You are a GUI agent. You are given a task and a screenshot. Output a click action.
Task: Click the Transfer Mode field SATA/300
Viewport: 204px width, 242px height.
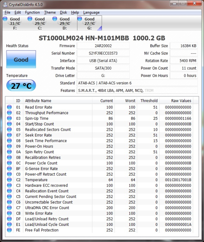[103, 68]
